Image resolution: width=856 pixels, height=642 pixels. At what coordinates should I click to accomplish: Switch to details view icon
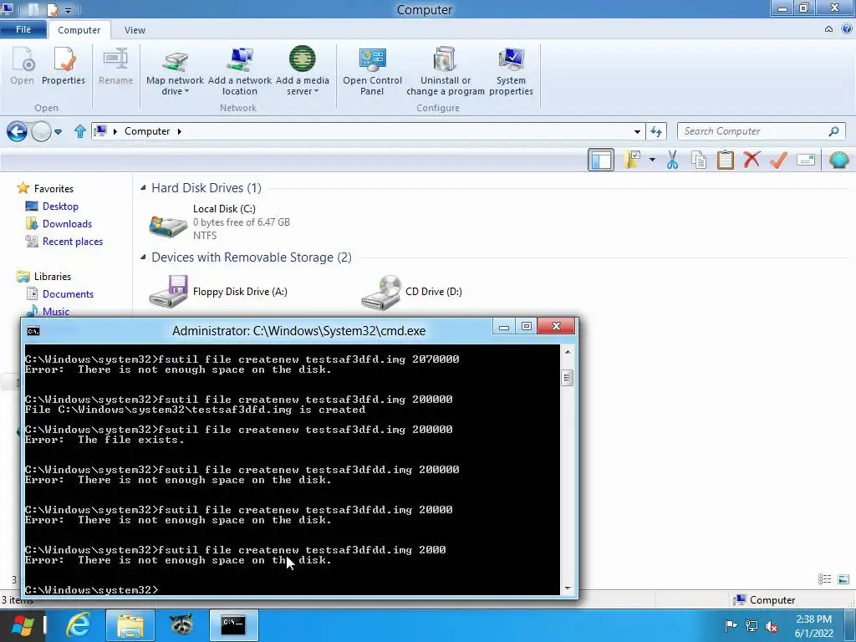tap(825, 579)
